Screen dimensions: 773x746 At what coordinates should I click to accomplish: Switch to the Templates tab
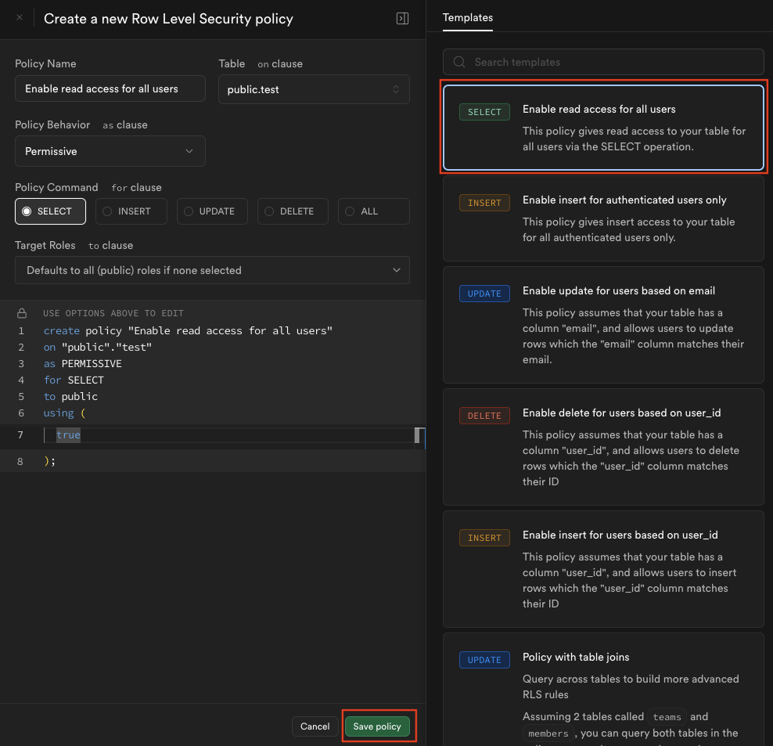467,18
